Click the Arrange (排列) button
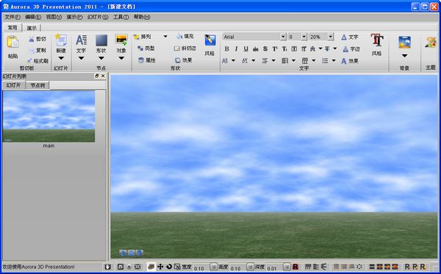This screenshot has height=274, width=441. [143, 37]
